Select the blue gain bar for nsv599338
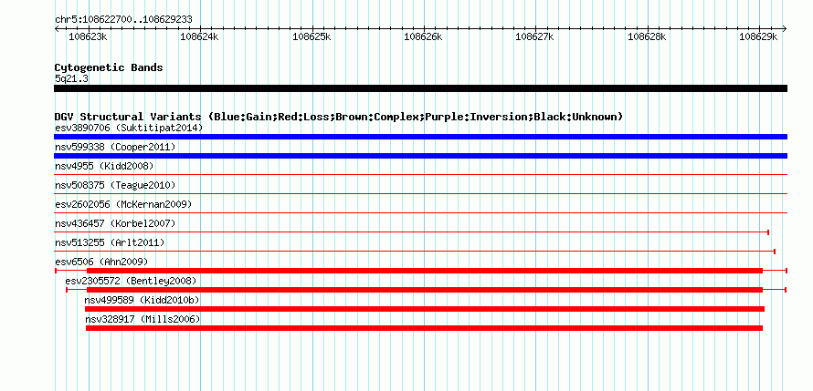The height and width of the screenshot is (391, 813). click(x=420, y=156)
